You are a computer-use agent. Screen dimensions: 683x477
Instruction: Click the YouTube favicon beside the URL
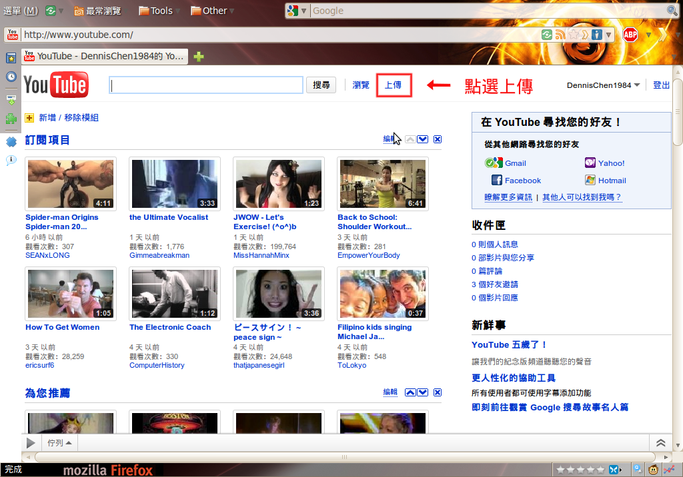pyautogui.click(x=13, y=35)
